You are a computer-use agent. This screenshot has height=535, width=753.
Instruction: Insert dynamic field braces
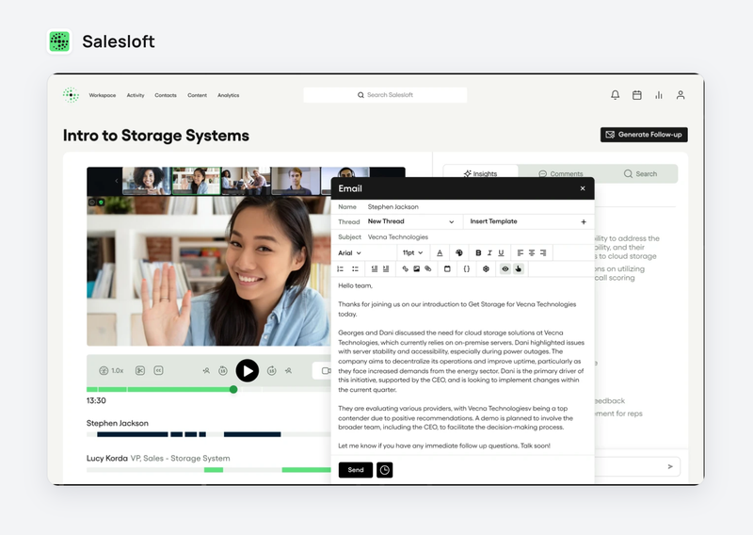point(466,268)
